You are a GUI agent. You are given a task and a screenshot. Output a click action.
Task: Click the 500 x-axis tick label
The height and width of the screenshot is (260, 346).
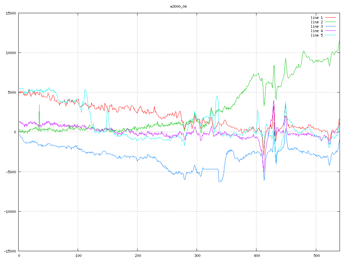pos(316,256)
